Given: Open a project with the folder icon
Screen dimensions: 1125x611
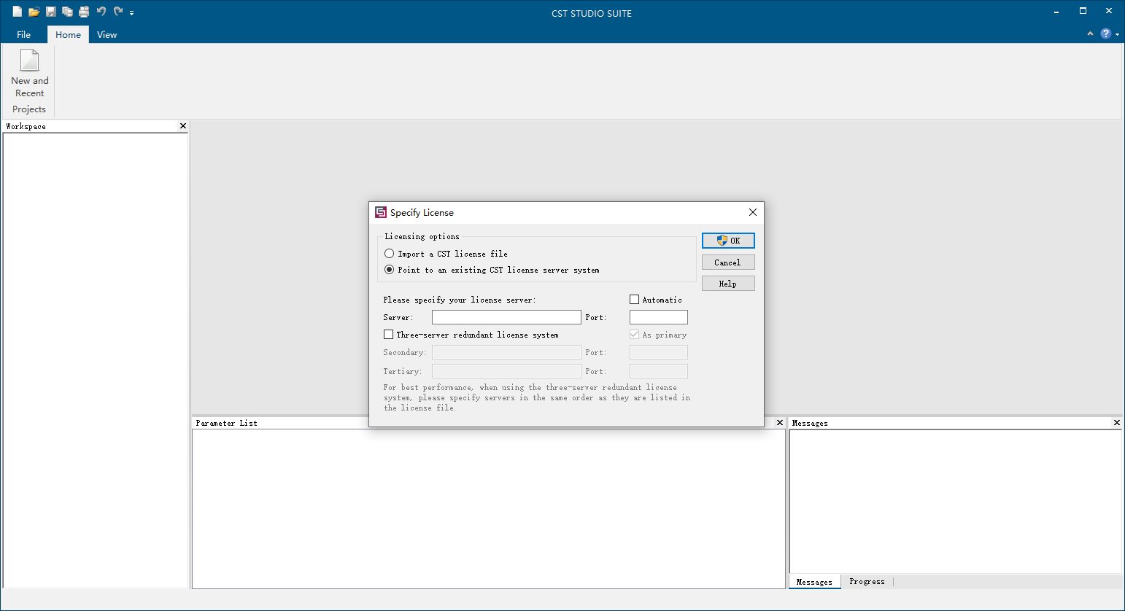Looking at the screenshot, I should 34,12.
